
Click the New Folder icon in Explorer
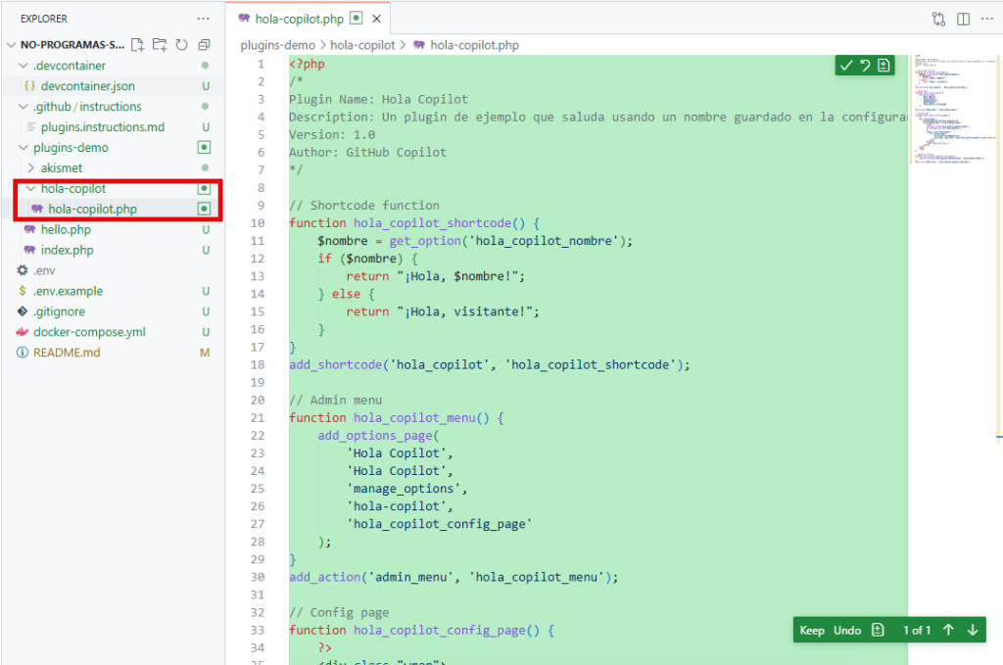pos(160,45)
